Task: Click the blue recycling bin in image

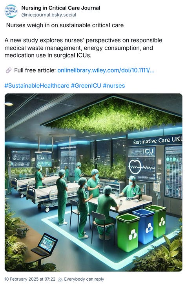Action: pyautogui.click(x=144, y=226)
